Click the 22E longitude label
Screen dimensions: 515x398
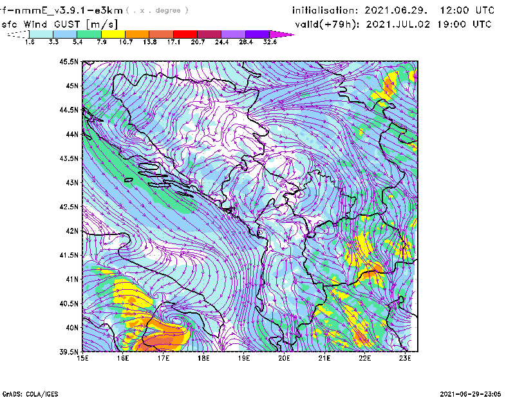click(365, 358)
